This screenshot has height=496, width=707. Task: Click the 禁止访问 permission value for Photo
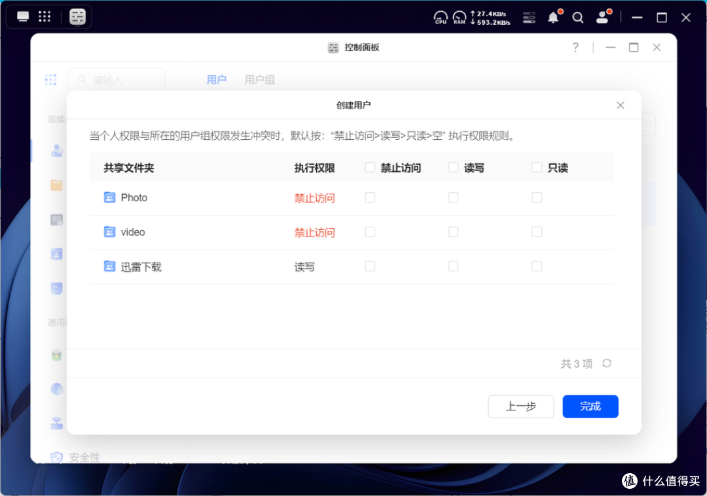[x=315, y=198]
